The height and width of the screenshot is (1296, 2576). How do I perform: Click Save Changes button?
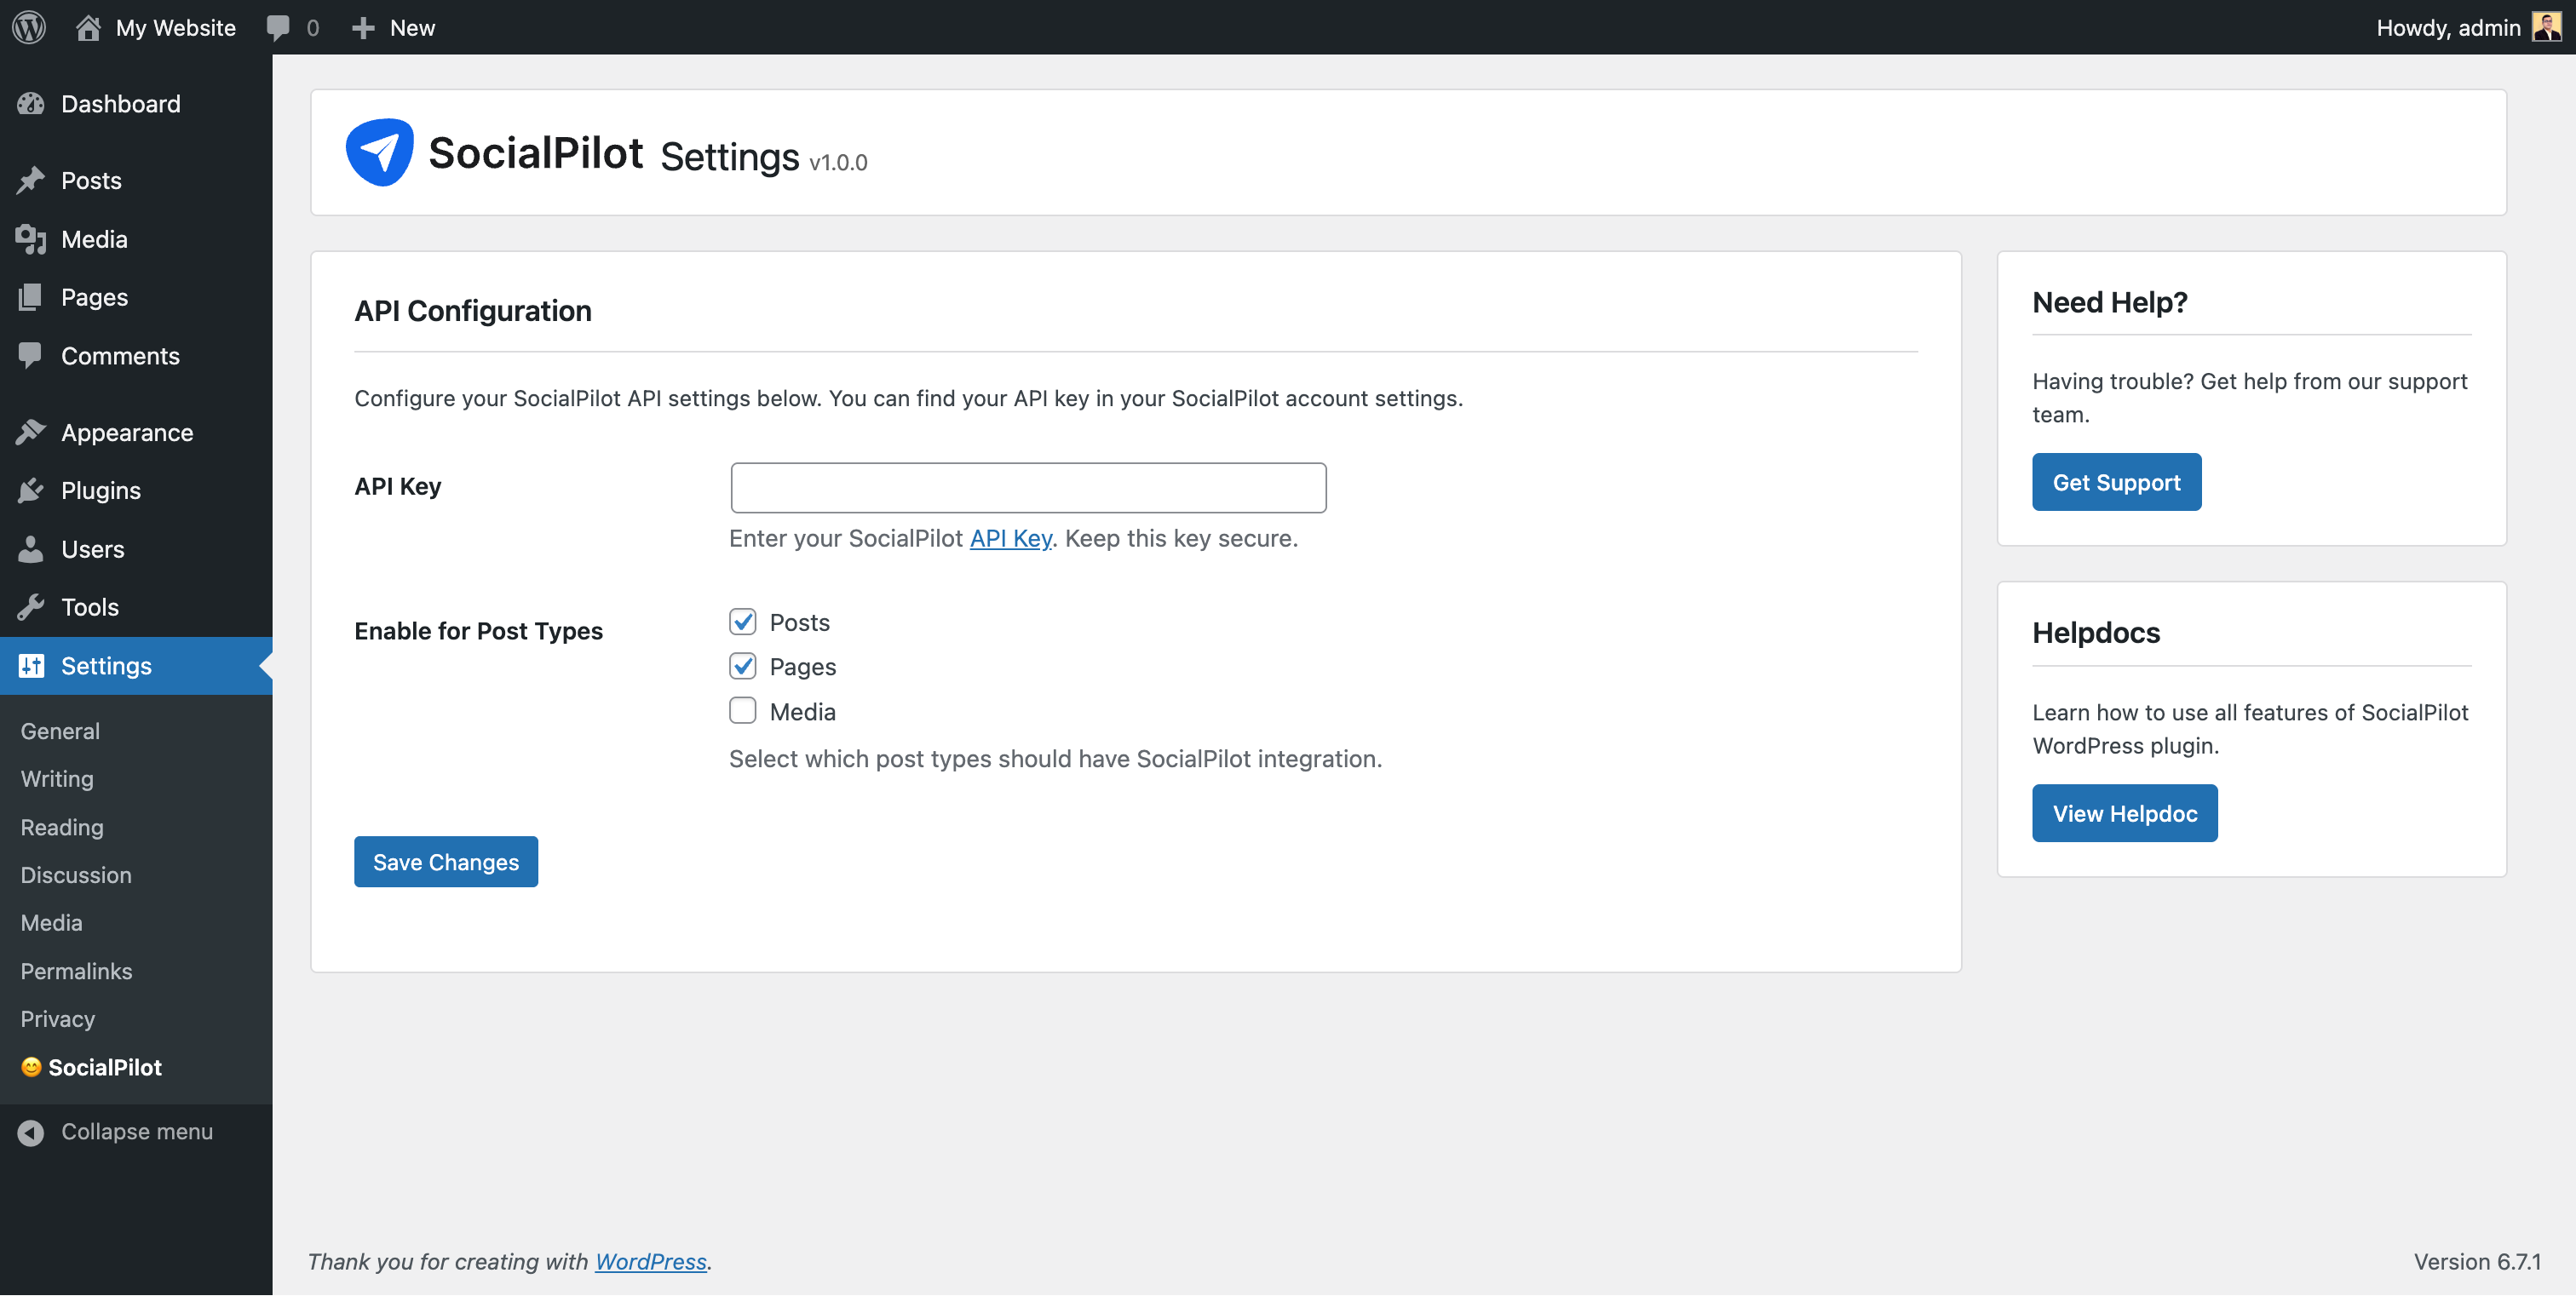click(x=446, y=862)
